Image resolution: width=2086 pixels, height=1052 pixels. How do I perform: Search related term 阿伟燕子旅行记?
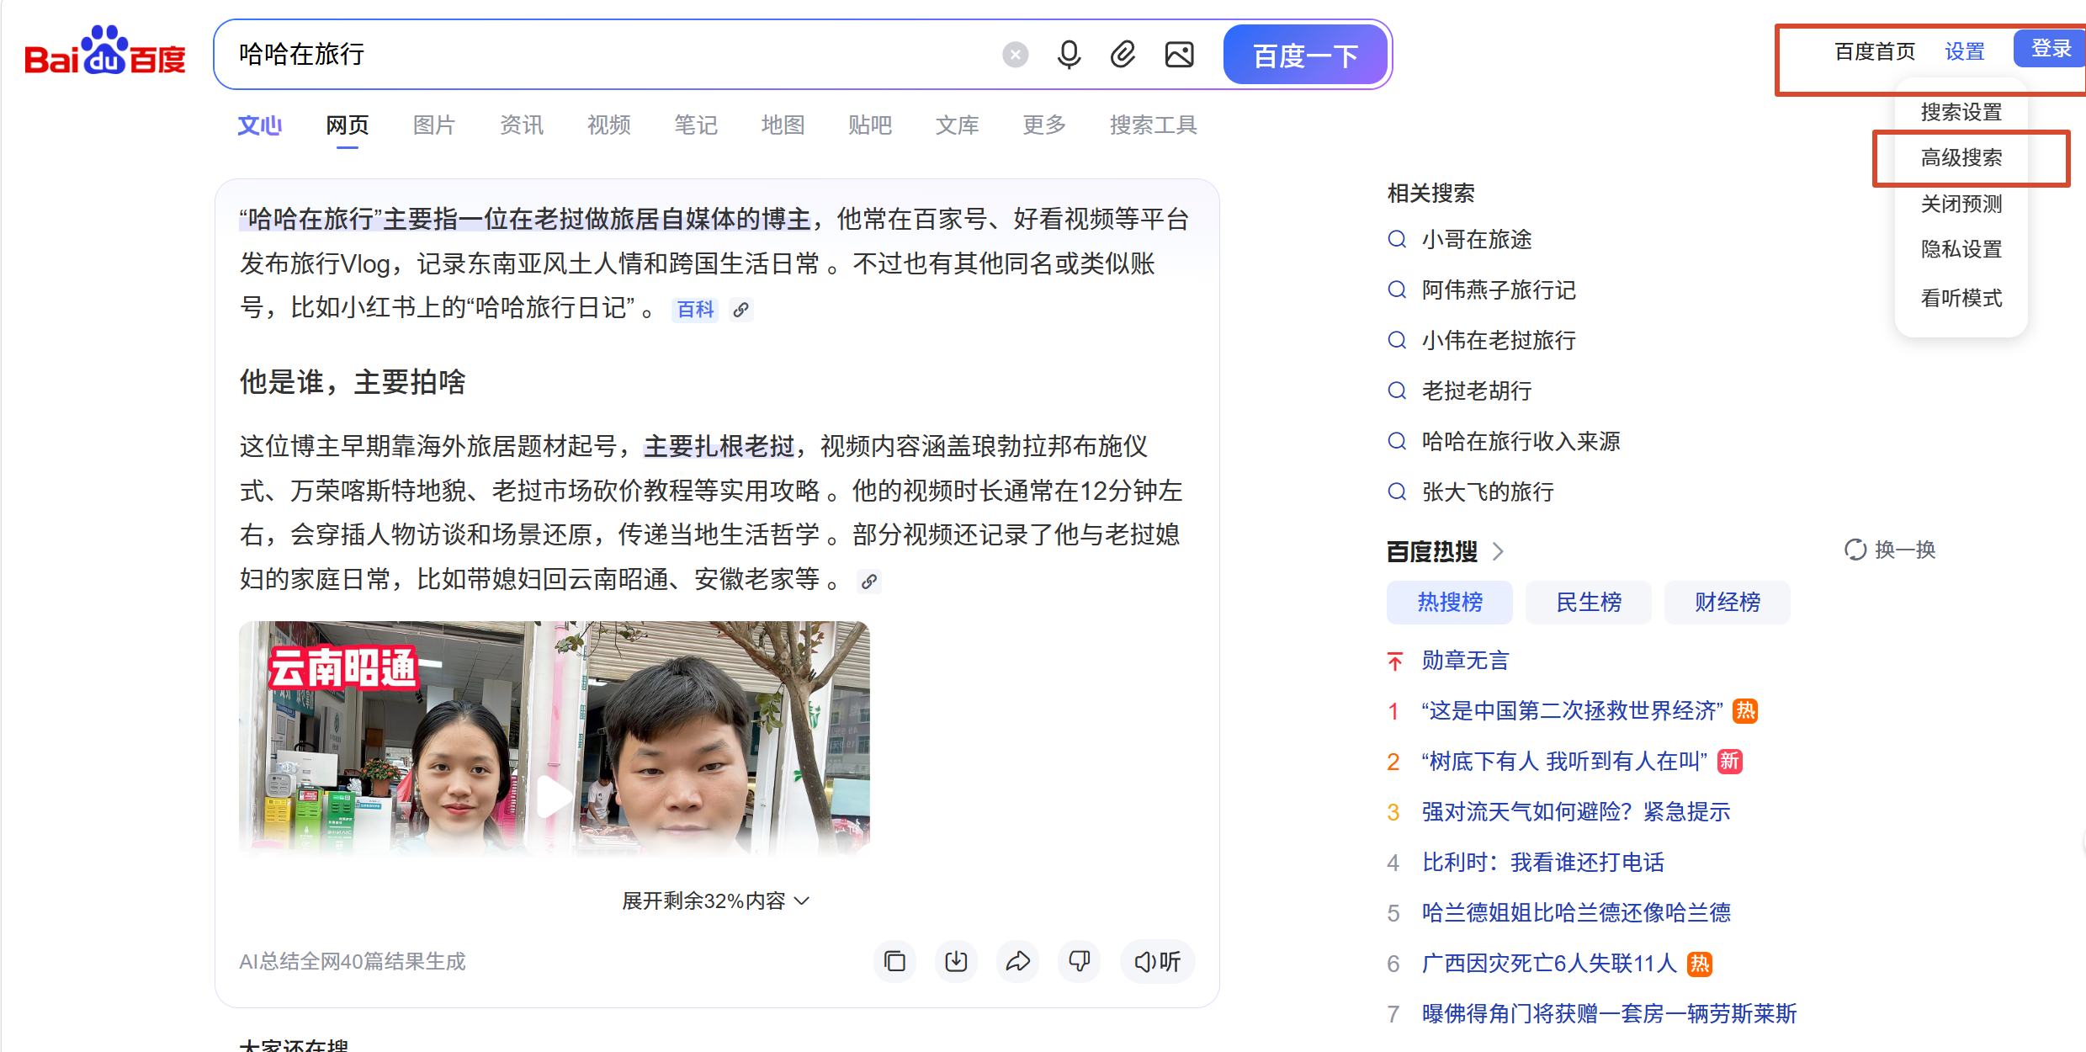pyautogui.click(x=1499, y=290)
